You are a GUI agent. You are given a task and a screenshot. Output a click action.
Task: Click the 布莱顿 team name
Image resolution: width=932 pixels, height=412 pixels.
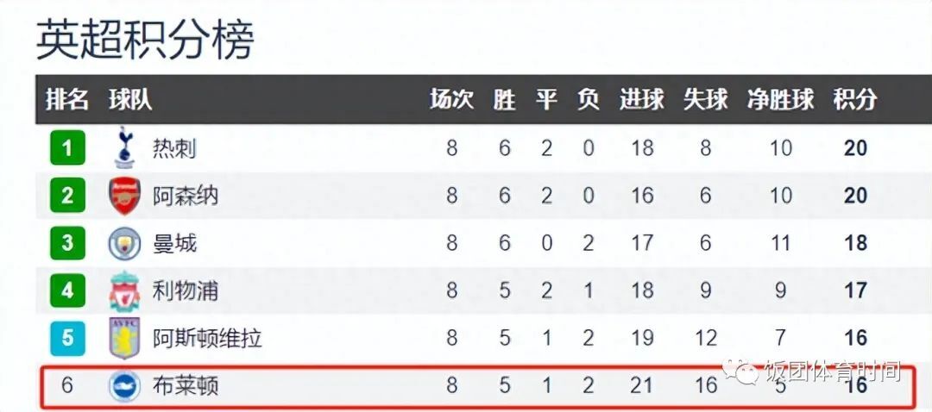[x=186, y=385]
